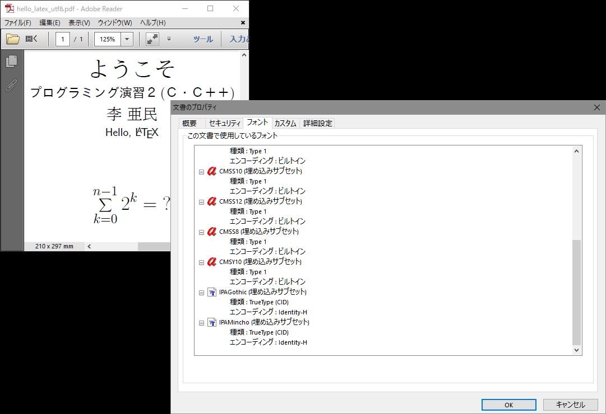Image resolution: width=606 pixels, height=414 pixels.
Task: Click 種類 : TrueType (CID) under IPAGothic
Action: (260, 302)
